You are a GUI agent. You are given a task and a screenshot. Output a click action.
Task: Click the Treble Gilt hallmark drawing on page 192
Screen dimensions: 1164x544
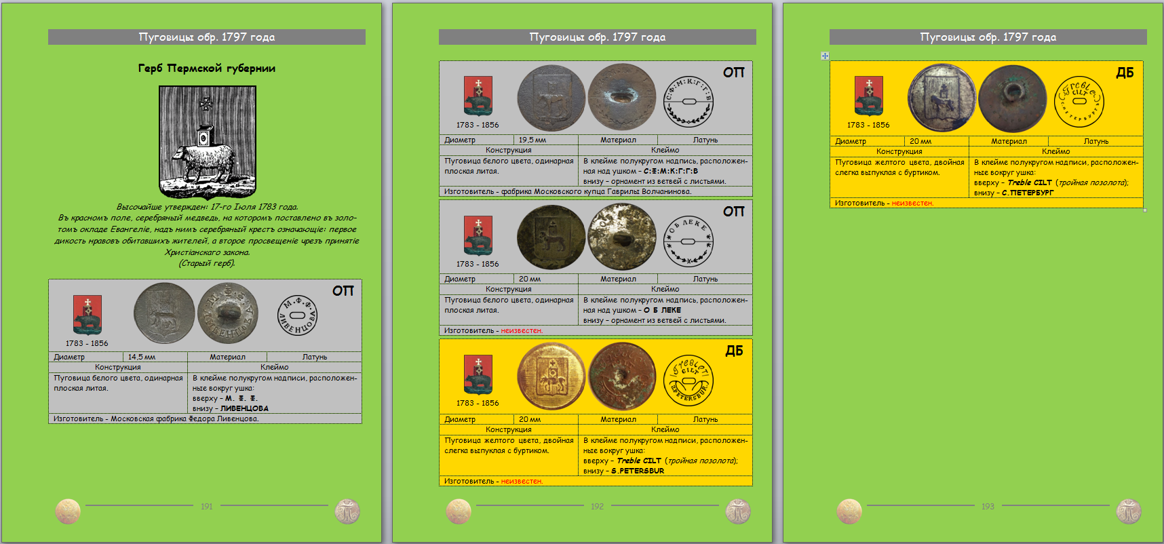688,379
